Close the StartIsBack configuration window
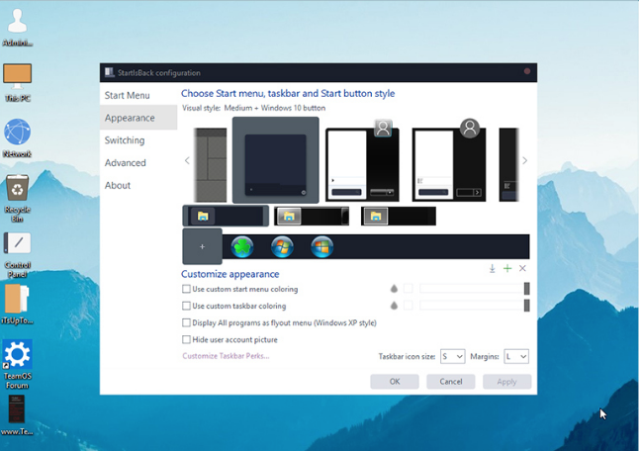Viewport: 639px width, 451px height. pyautogui.click(x=527, y=71)
